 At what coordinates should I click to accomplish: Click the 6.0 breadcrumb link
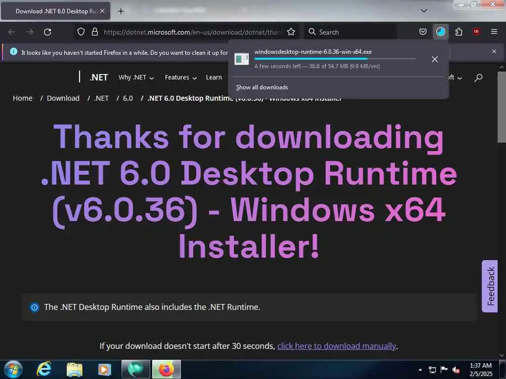(128, 98)
